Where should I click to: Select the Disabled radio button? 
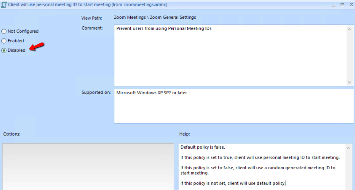pyautogui.click(x=4, y=50)
